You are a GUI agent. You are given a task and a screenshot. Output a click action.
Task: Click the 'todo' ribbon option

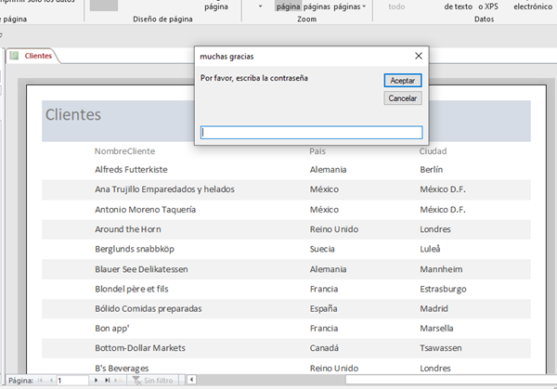click(x=396, y=6)
